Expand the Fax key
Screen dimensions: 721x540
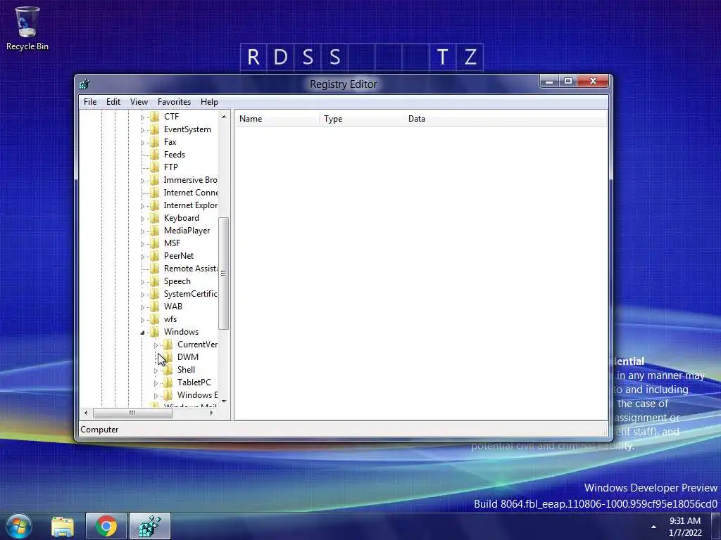pos(142,143)
